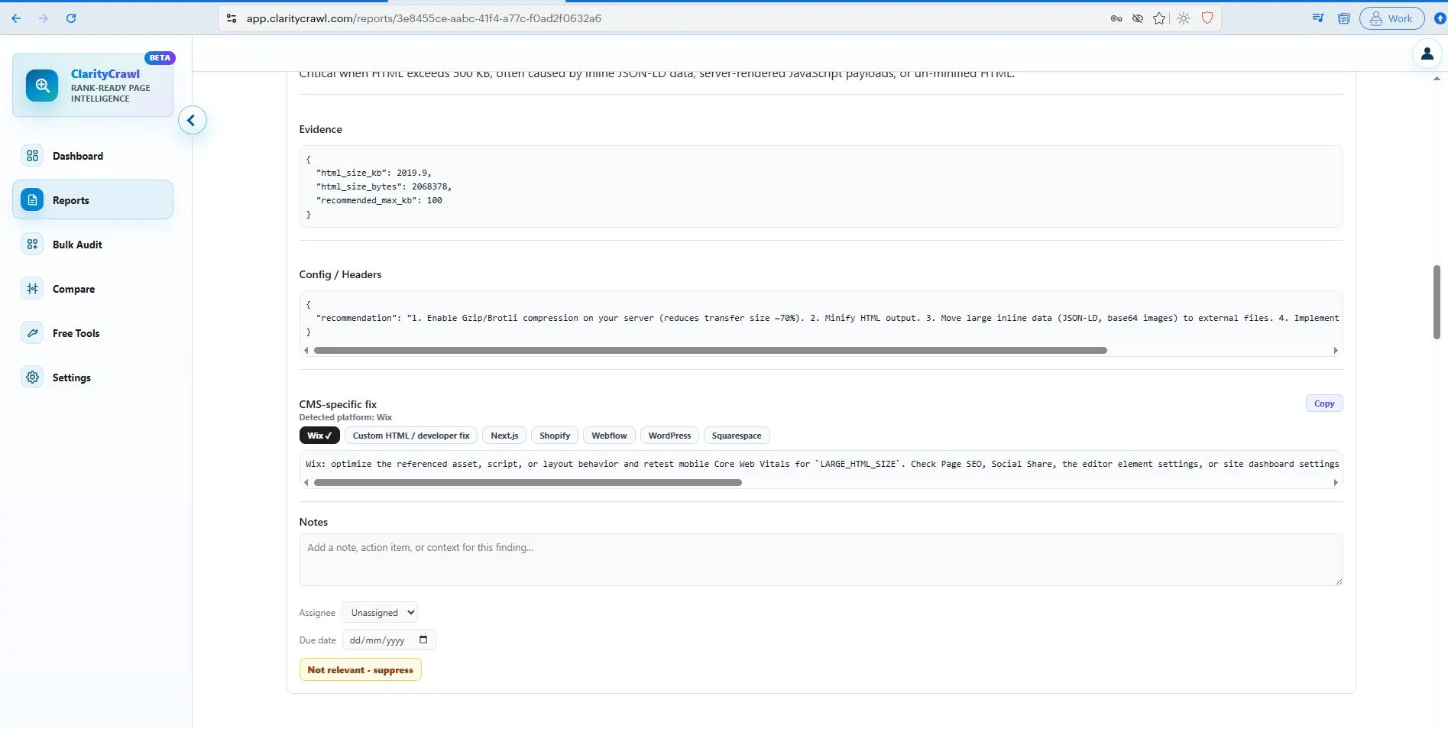Click the "Detected platform: Wix" text
The width and height of the screenshot is (1448, 729).
click(x=345, y=417)
